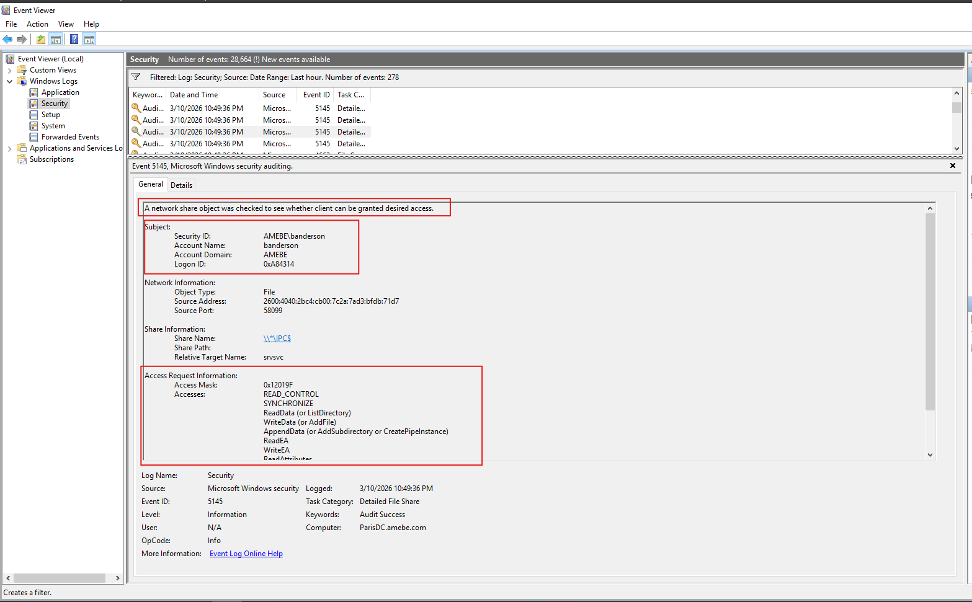
Task: Click console tree scroll left arrow
Action: pos(8,578)
